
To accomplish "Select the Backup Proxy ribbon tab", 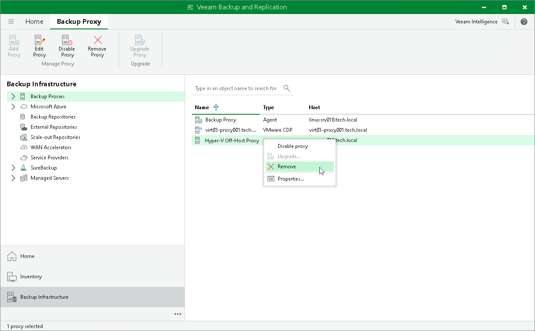I will 79,22.
